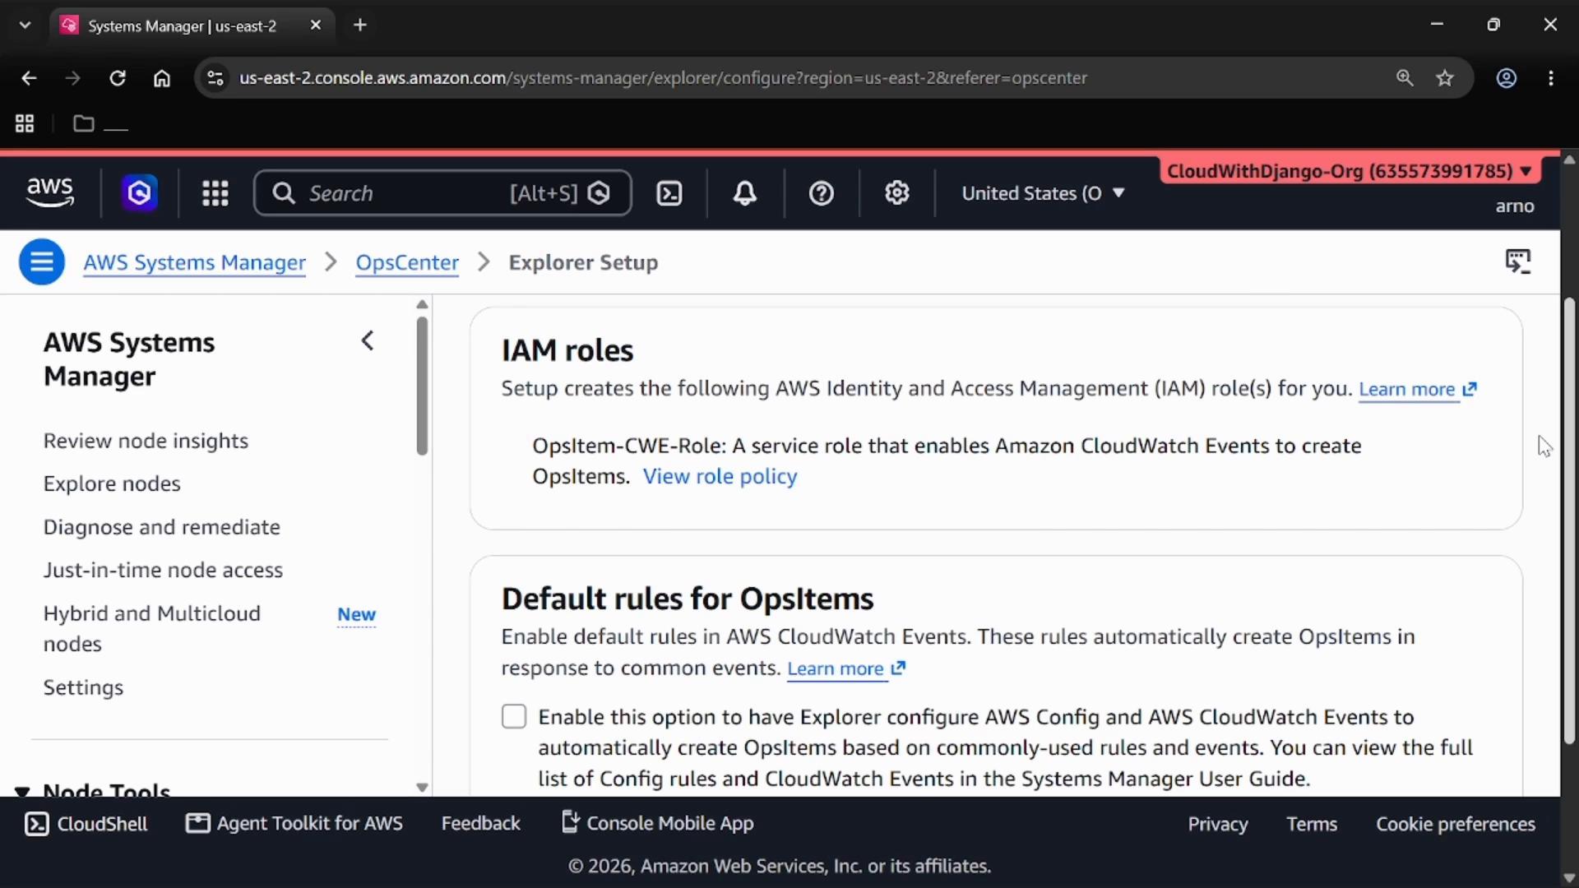The image size is (1579, 888).
Task: Open Explore nodes in sidebar
Action: pyautogui.click(x=112, y=483)
